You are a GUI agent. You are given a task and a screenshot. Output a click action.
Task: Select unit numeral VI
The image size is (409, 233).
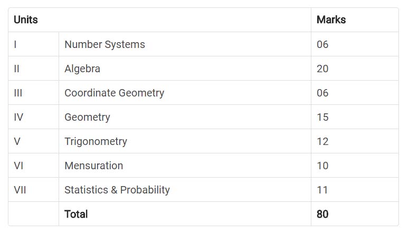(18, 166)
